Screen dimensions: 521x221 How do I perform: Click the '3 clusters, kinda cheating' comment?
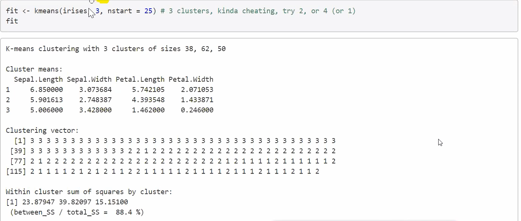click(218, 11)
